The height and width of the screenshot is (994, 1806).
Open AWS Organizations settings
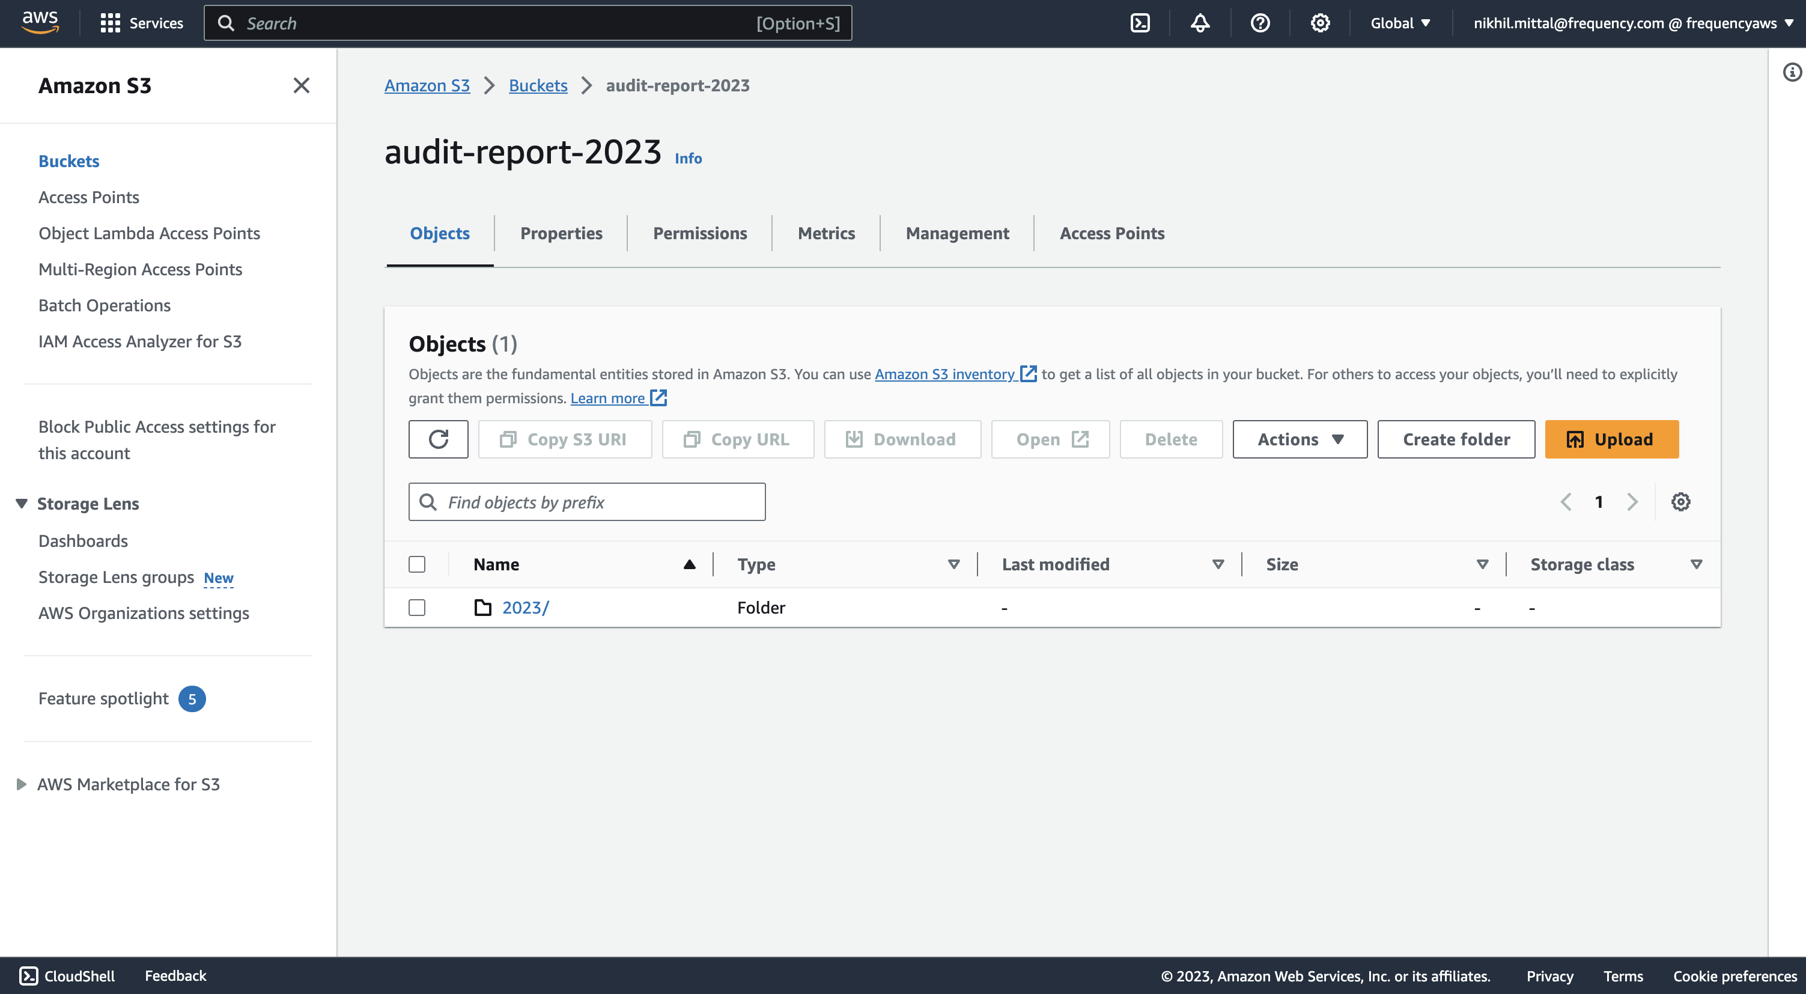pyautogui.click(x=144, y=613)
